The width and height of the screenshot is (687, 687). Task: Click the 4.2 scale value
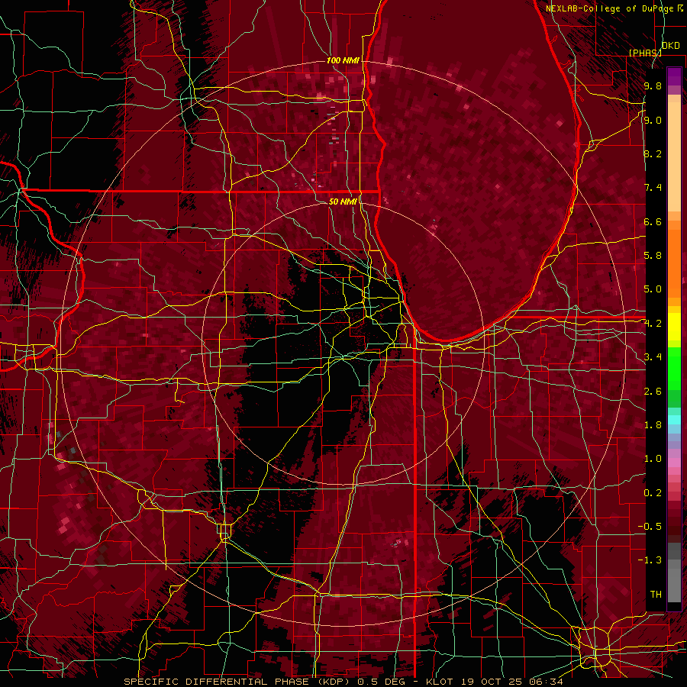pyautogui.click(x=653, y=324)
